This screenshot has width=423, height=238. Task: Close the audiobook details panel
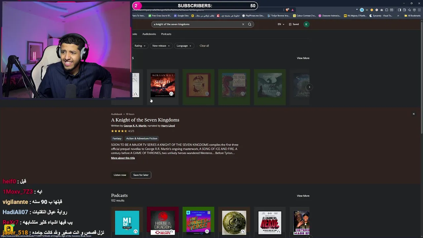click(413, 114)
